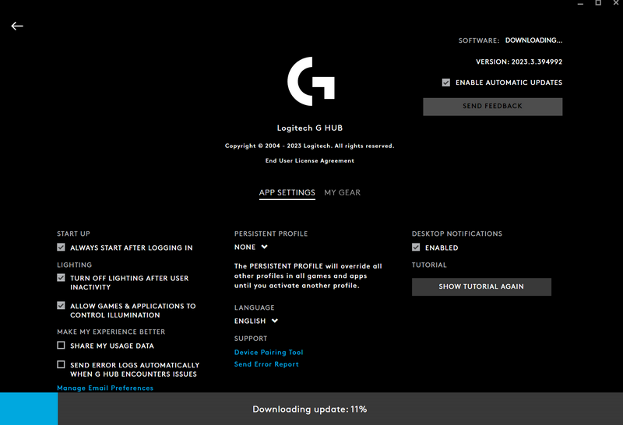Open the Device Pairing Tool link

click(269, 353)
